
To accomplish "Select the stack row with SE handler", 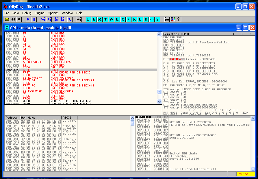I will tap(193, 156).
